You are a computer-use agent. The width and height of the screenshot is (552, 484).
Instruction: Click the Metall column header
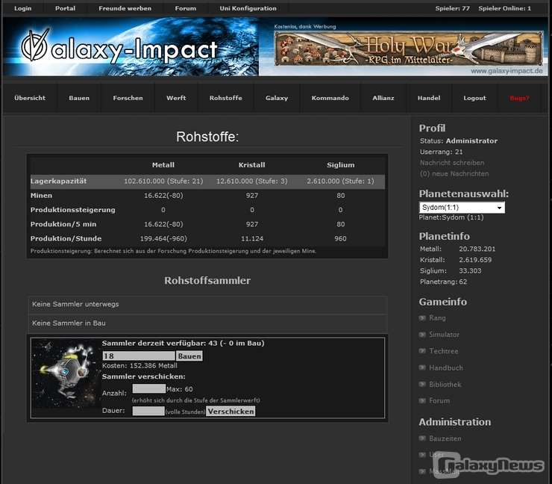[x=163, y=165]
